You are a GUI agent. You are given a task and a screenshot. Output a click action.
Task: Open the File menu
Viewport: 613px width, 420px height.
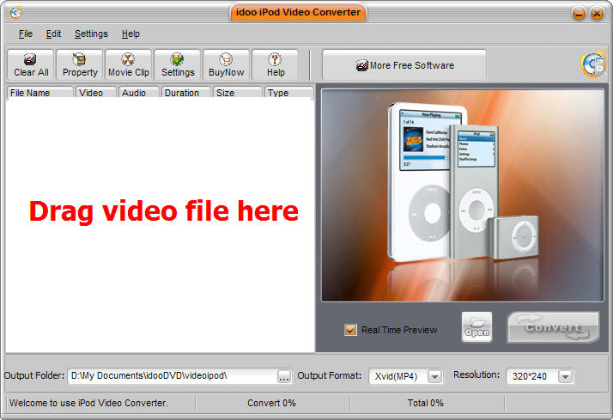[26, 34]
